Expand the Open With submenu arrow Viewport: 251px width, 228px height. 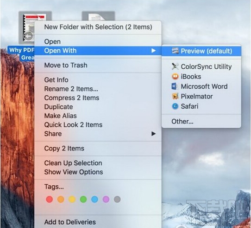point(153,51)
